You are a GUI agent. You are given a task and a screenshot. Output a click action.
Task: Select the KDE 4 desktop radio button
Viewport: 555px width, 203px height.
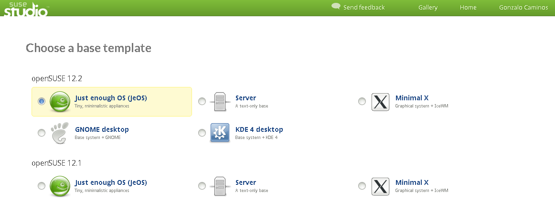pos(202,133)
